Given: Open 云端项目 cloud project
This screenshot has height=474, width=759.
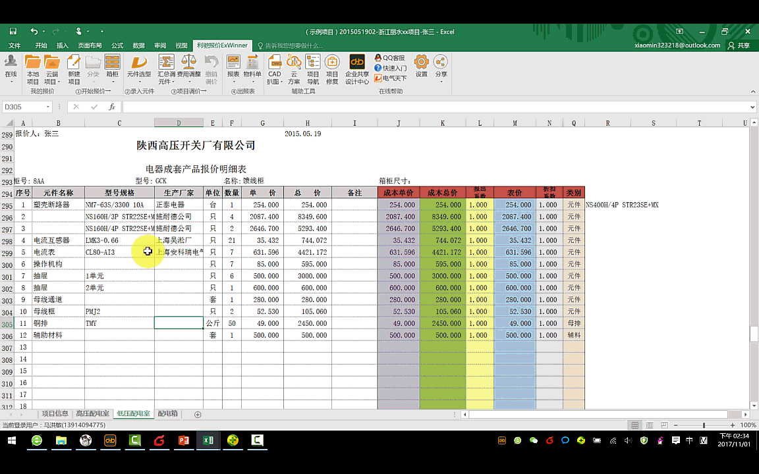Looking at the screenshot, I should (x=52, y=70).
